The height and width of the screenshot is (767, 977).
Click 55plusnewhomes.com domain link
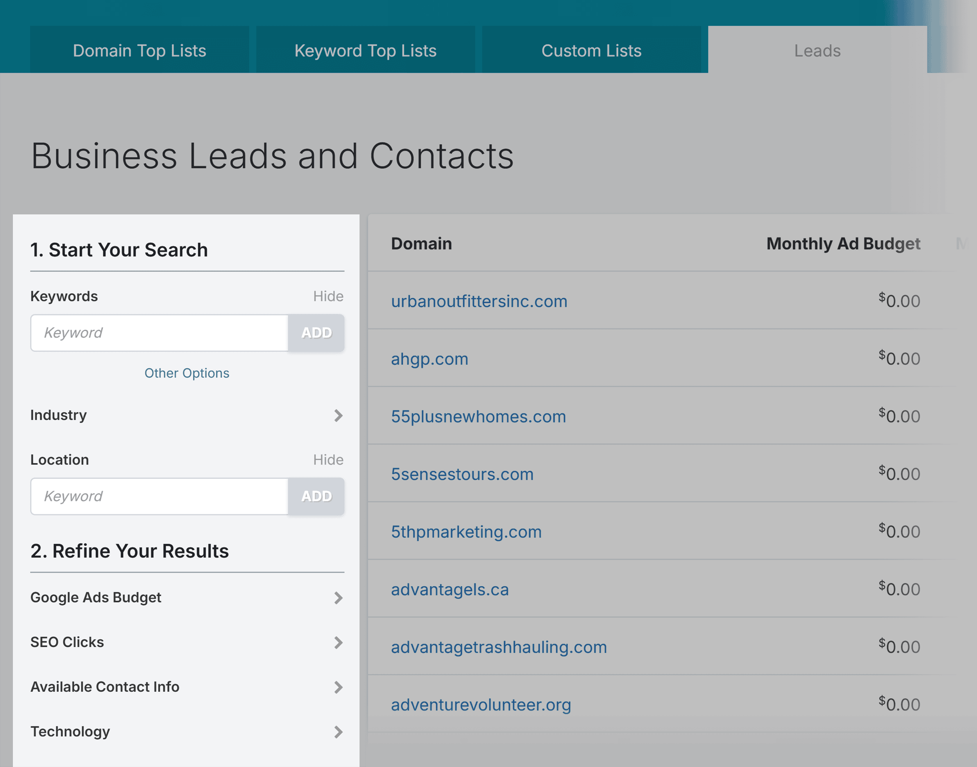click(480, 416)
